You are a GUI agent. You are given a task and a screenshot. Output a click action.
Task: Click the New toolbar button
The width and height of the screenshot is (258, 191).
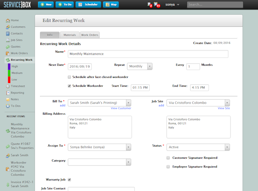point(46,5)
